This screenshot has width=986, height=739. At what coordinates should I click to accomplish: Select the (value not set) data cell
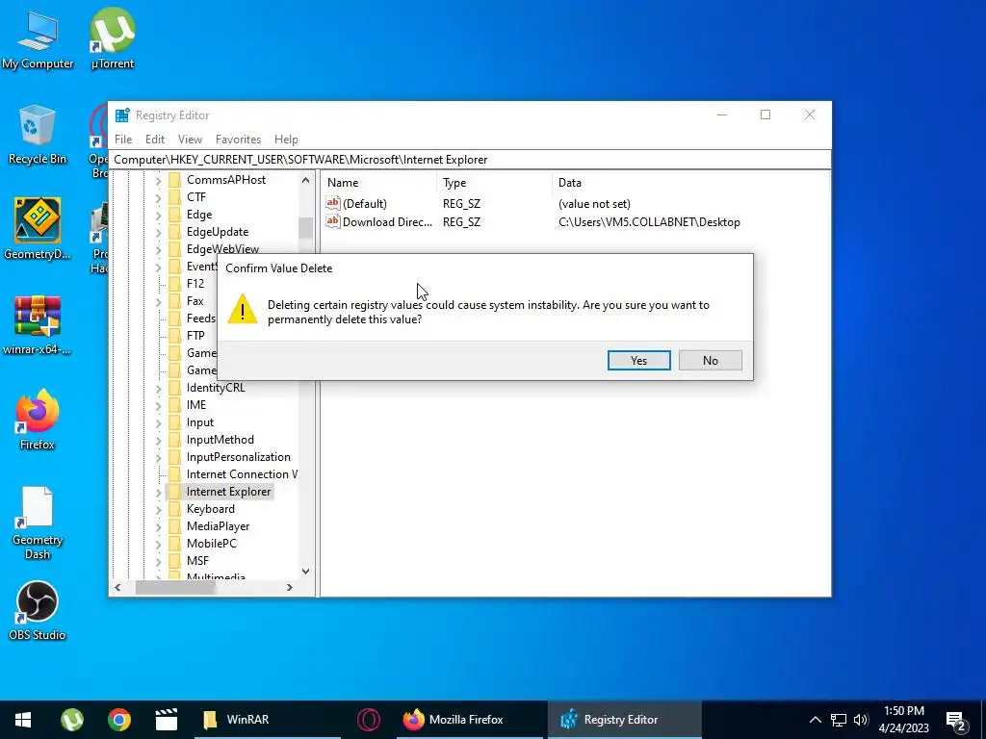[x=594, y=204]
